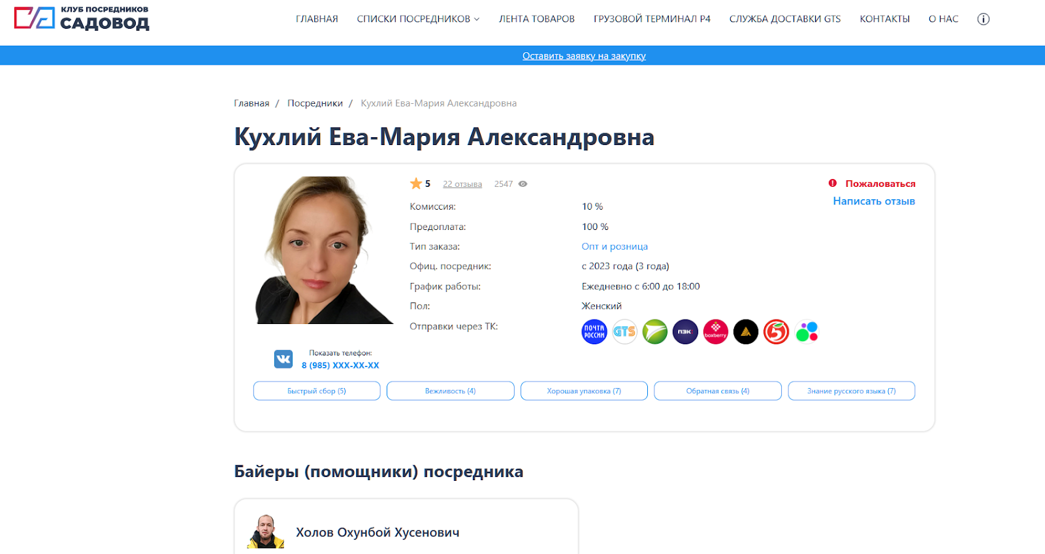Click the intermediary's profile photo

click(x=323, y=250)
